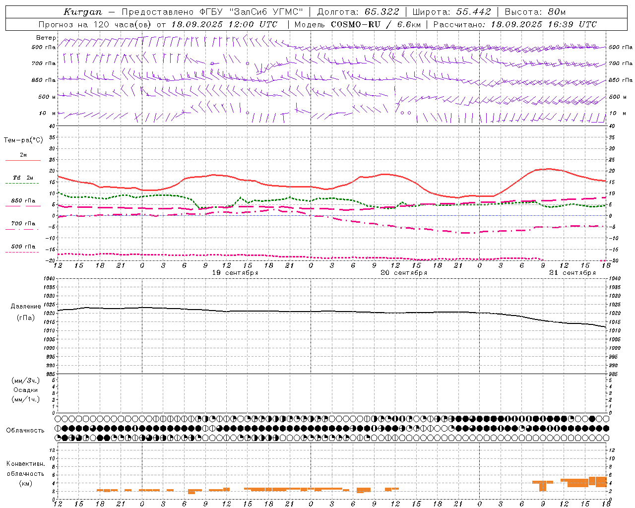
Task: Click the "700 гПа" temperature legend entry
Action: (23, 224)
